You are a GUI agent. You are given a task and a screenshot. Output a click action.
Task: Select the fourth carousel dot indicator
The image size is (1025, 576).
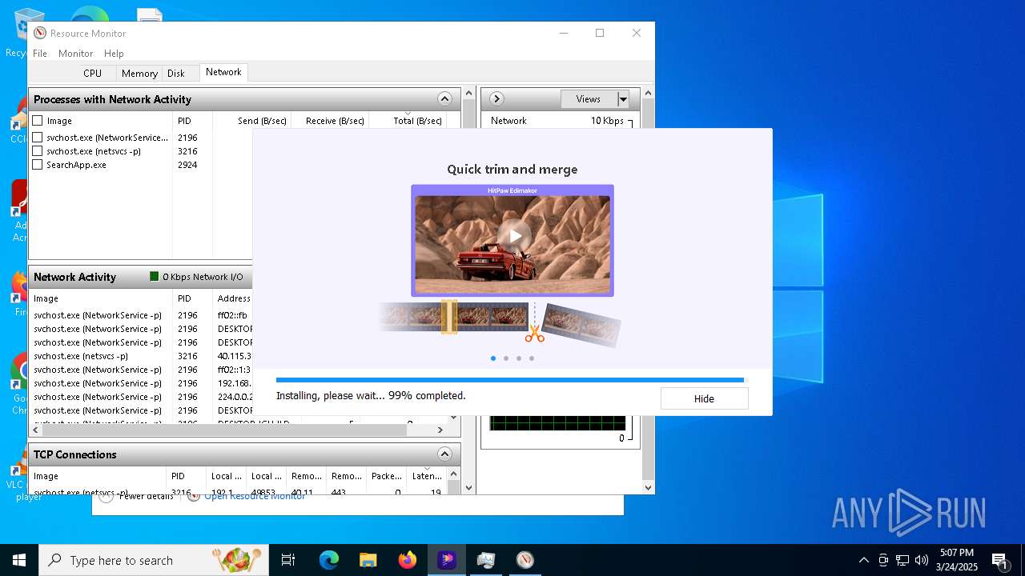pos(531,358)
